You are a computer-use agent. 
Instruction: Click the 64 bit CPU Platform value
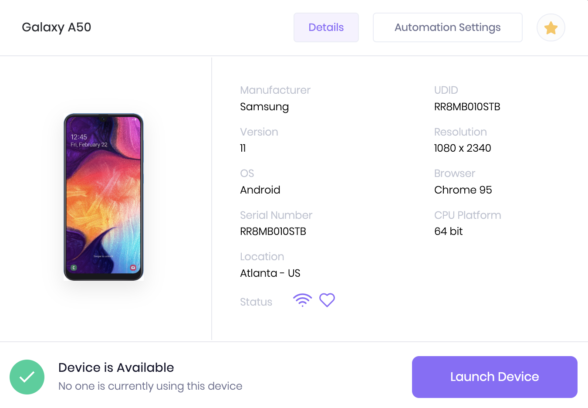click(448, 231)
